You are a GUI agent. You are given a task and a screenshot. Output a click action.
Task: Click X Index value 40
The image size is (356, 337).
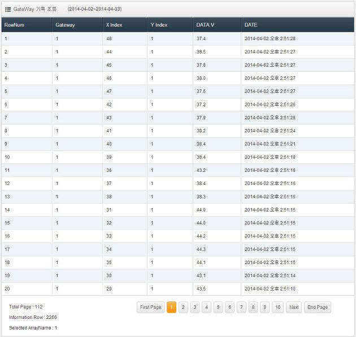tap(109, 144)
